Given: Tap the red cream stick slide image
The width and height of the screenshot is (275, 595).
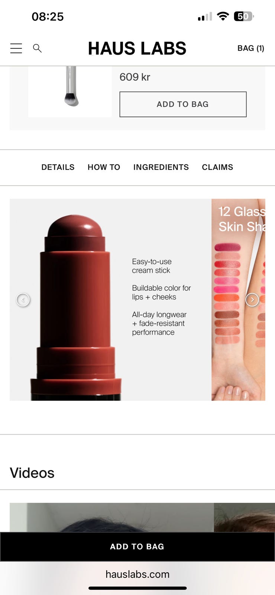Looking at the screenshot, I should click(110, 300).
